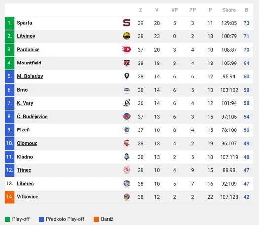Click the Mountfield team logo icon

127,63
